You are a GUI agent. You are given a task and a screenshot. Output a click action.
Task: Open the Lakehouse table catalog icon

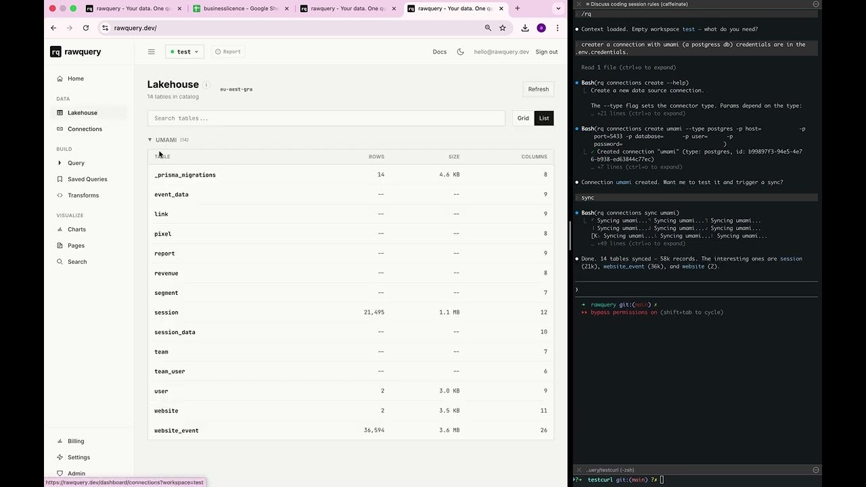[x=60, y=112]
